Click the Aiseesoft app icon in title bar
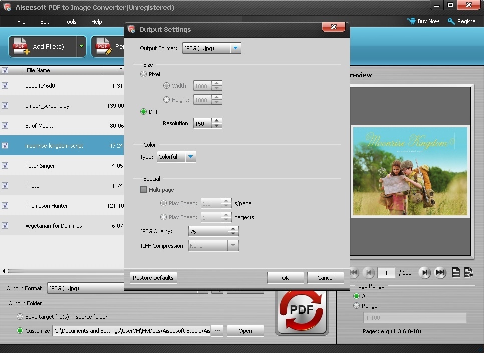 tap(7, 7)
